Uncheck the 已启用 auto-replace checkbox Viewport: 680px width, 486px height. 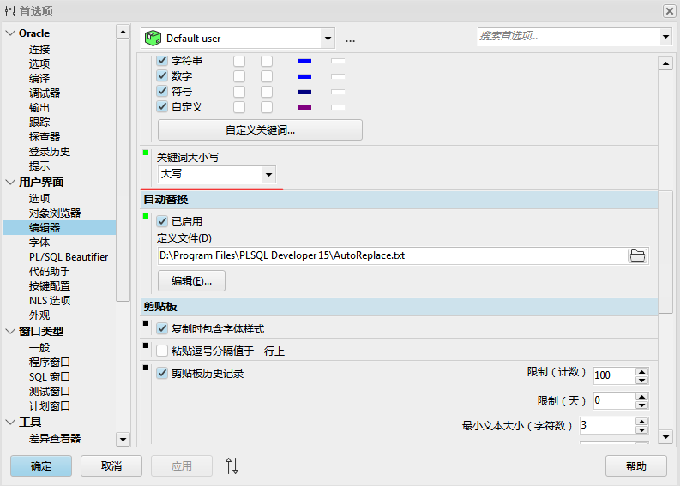click(x=163, y=221)
